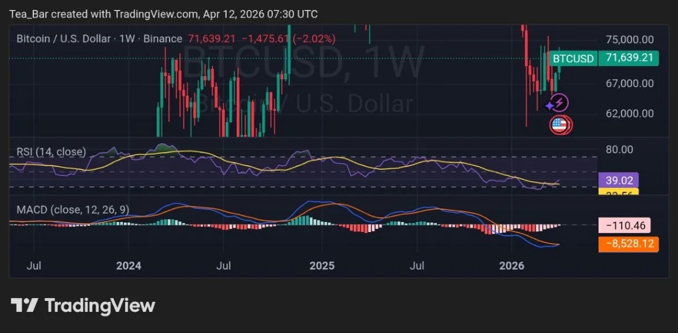Click the TradingView wordmark text at bottom
Image resolution: width=678 pixels, height=333 pixels.
(99, 305)
